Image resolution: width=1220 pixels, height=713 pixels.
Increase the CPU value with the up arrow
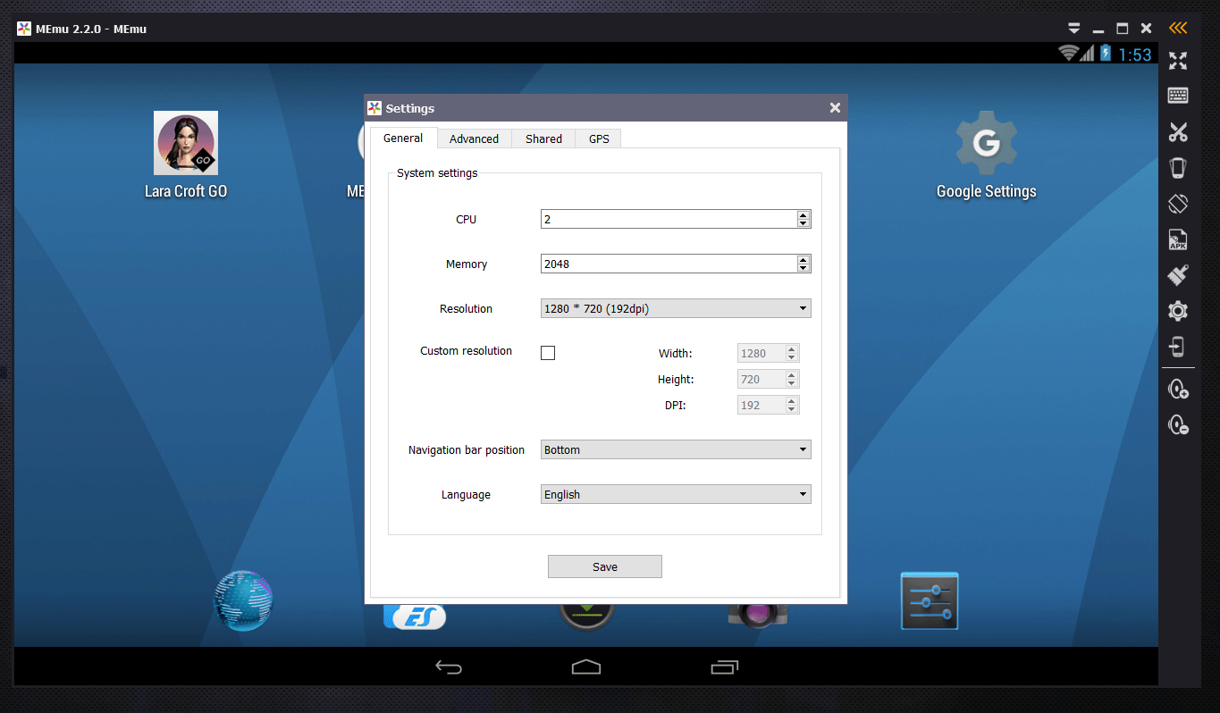(804, 214)
